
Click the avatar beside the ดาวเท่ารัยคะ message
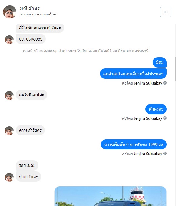9,131
